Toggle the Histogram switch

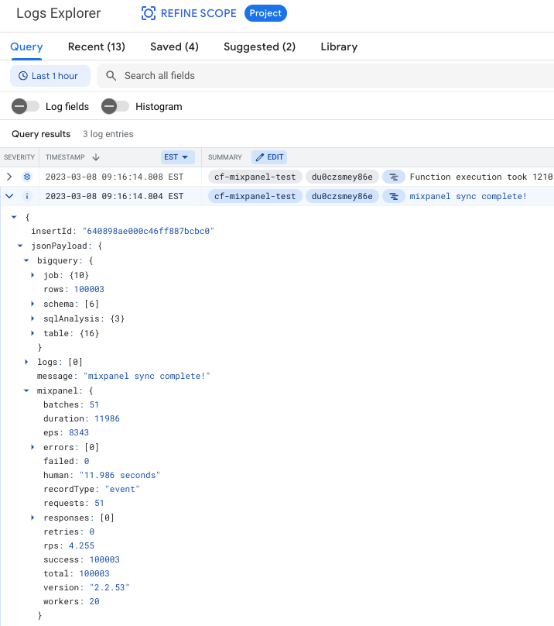pos(115,107)
